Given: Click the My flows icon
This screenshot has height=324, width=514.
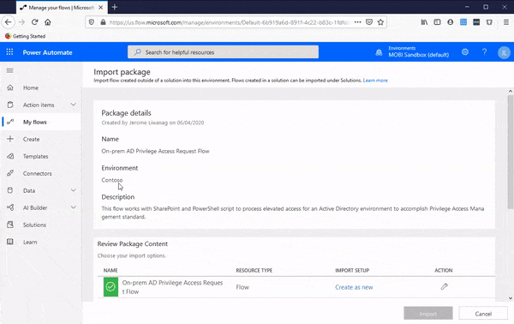Looking at the screenshot, I should pyautogui.click(x=10, y=122).
